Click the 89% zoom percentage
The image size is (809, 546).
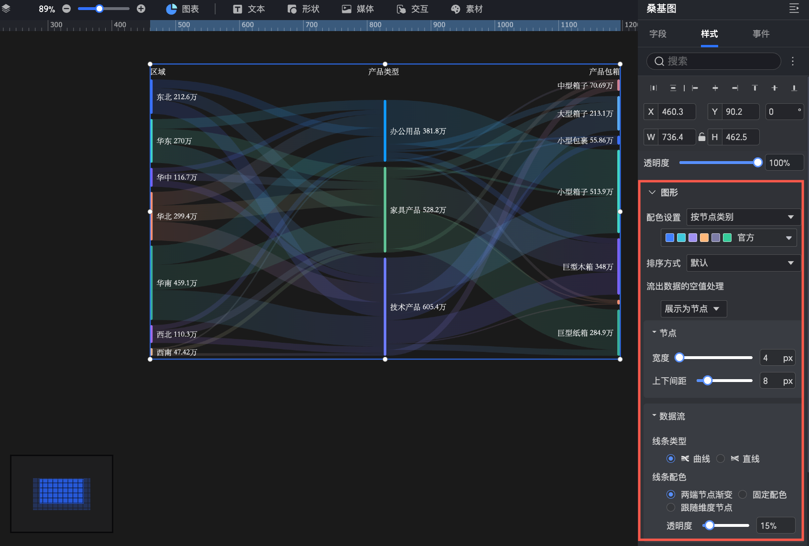click(x=47, y=9)
